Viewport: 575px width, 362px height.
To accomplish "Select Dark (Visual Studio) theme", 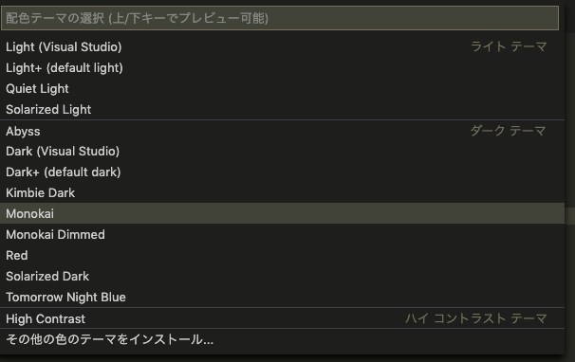I will pyautogui.click(x=282, y=152).
